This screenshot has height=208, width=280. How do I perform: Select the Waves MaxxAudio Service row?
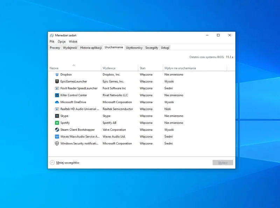tap(78, 137)
